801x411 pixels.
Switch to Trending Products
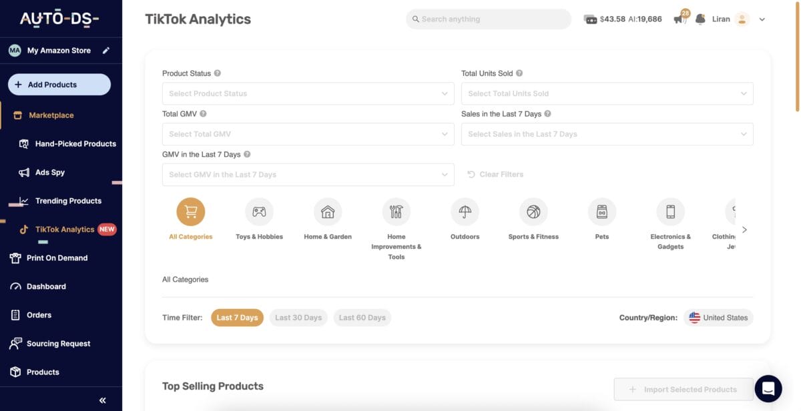69,201
